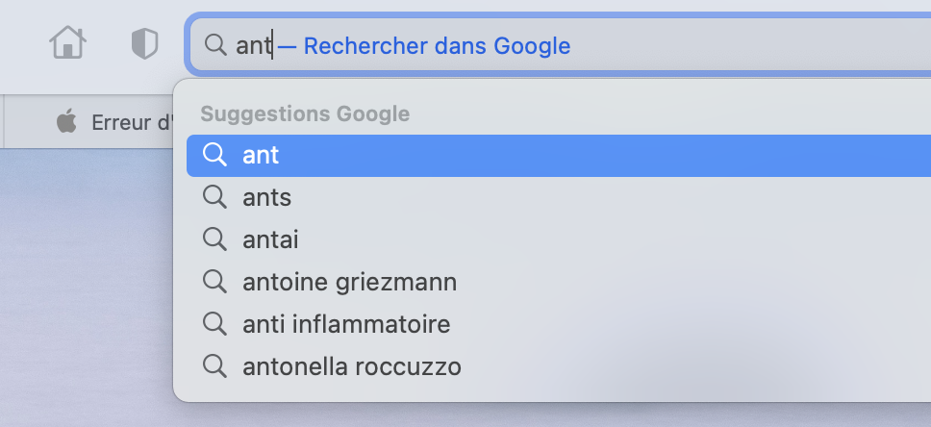
Task: Choose the 'ants' suggestion
Action: [266, 197]
